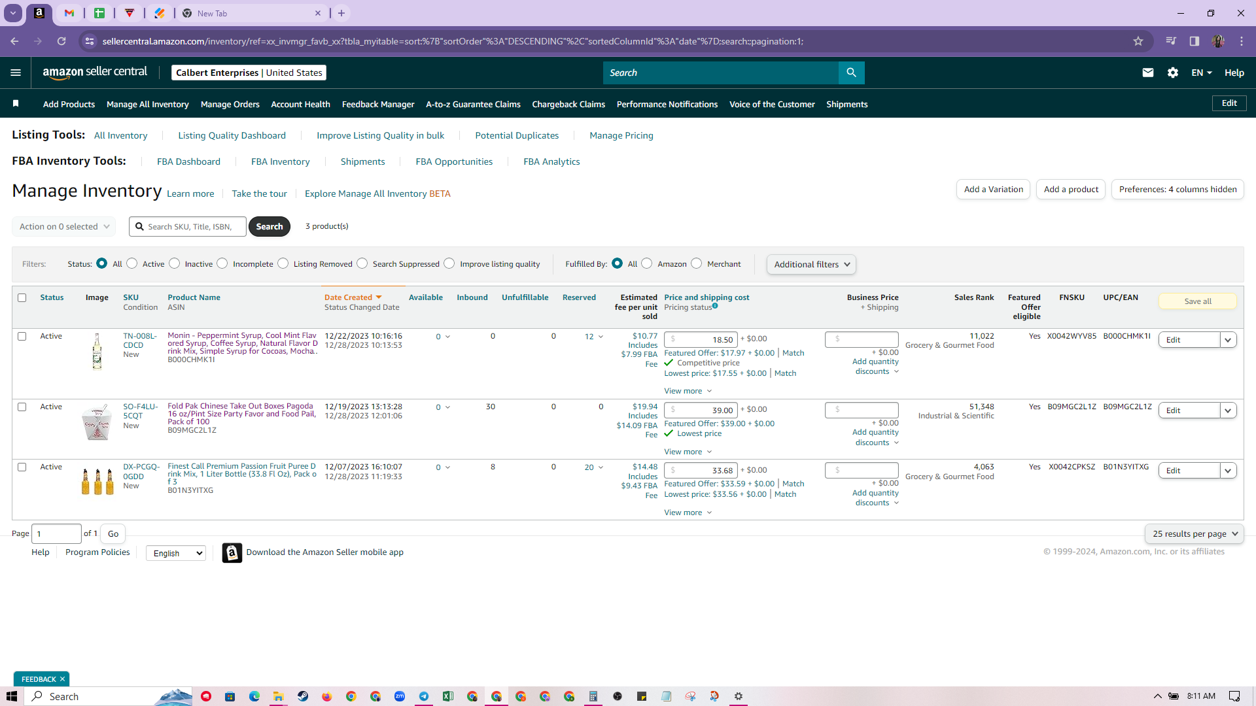Select Listing Removed status filter
This screenshot has width=1256, height=706.
[x=283, y=263]
